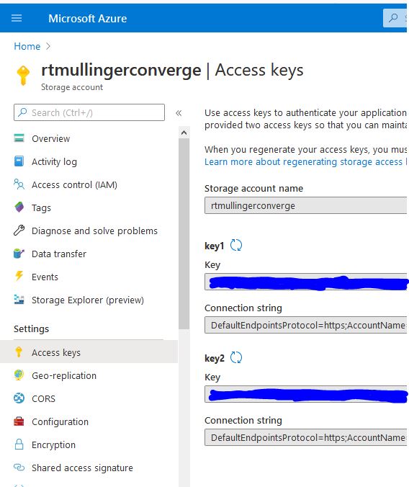Open Shared access signature
This screenshot has width=409, height=487.
pos(82,468)
